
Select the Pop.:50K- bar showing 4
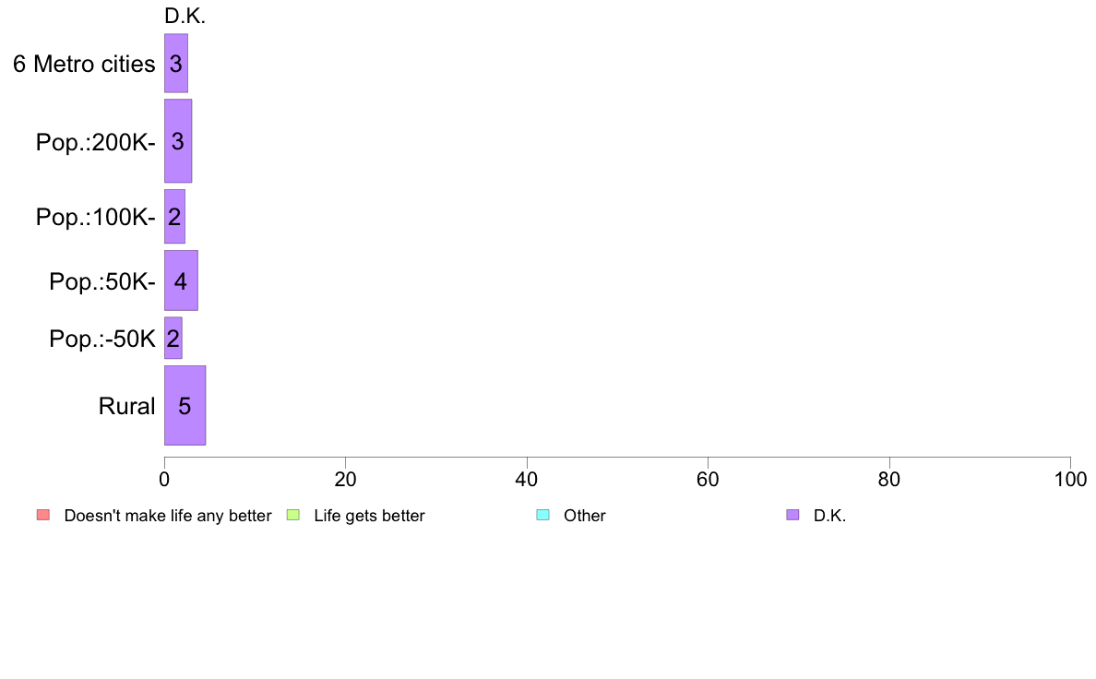(181, 280)
